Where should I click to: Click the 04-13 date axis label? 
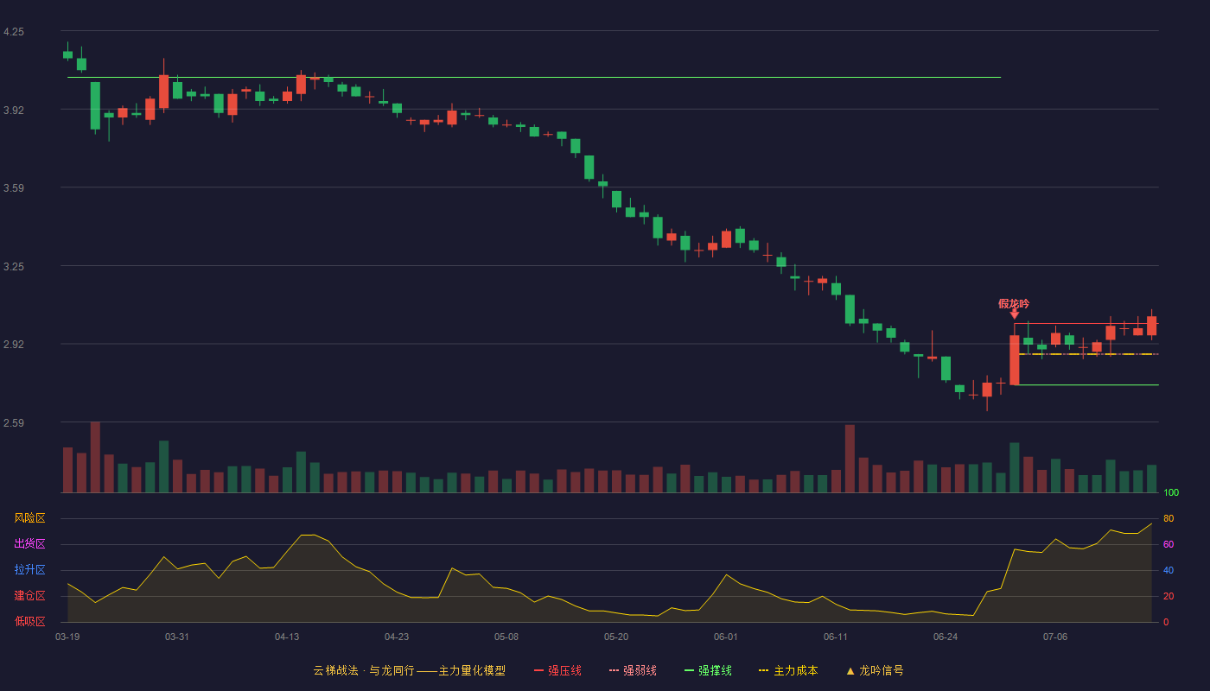287,637
